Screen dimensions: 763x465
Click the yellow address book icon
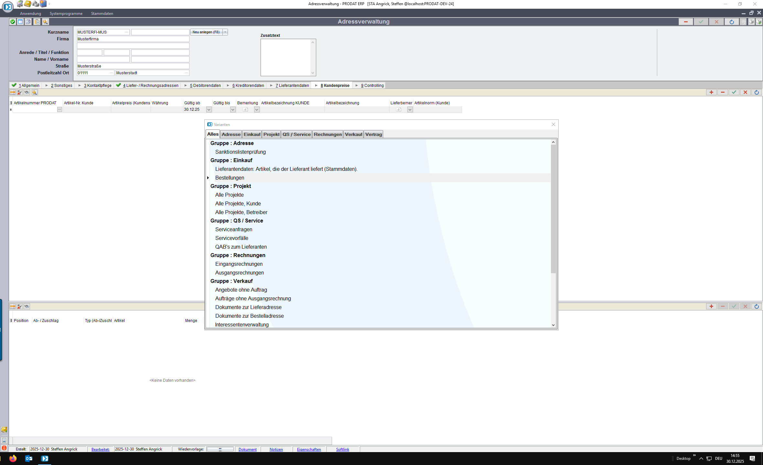[28, 4]
